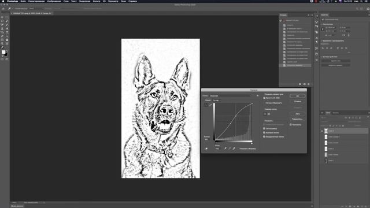The image size is (370, 208).
Task: Toggle the Histogram checkbox in Curves
Action: (x=264, y=128)
